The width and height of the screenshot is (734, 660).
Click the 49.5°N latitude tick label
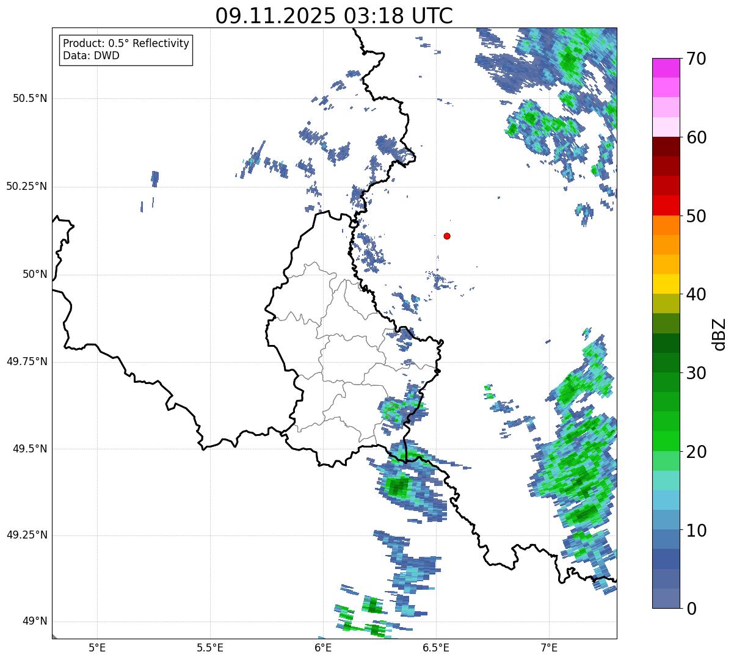point(30,449)
